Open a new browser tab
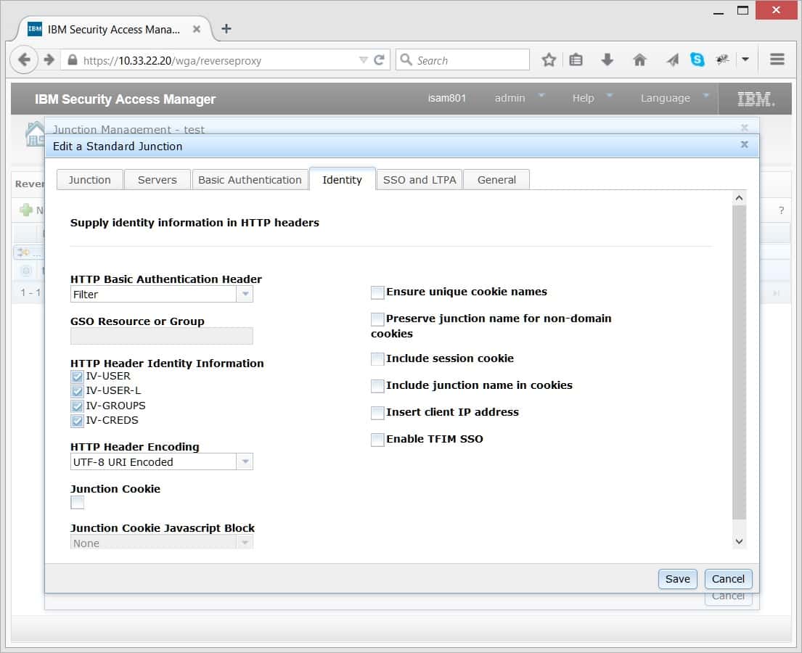Viewport: 802px width, 653px height. (x=226, y=29)
